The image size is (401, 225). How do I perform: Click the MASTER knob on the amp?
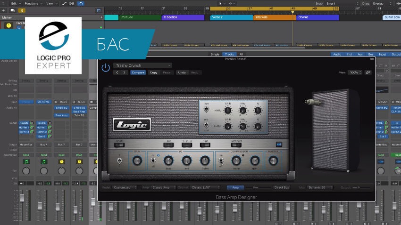tap(273, 161)
